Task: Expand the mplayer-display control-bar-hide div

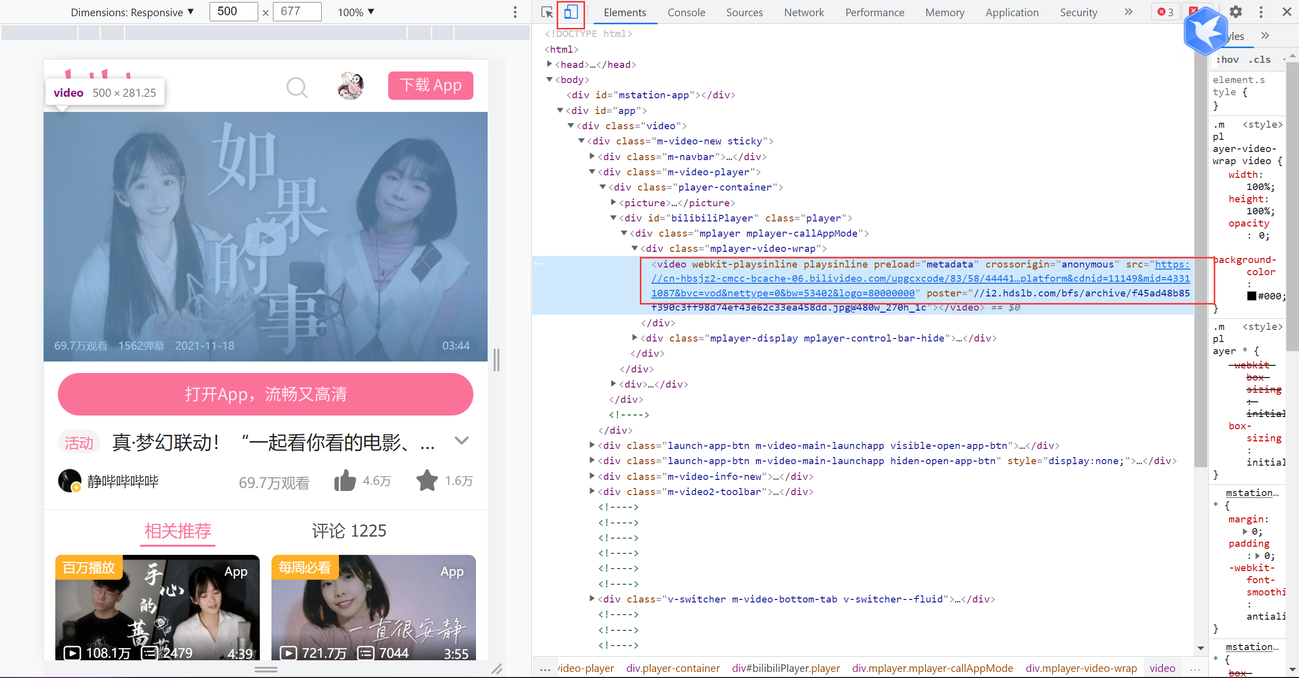Action: click(x=634, y=337)
